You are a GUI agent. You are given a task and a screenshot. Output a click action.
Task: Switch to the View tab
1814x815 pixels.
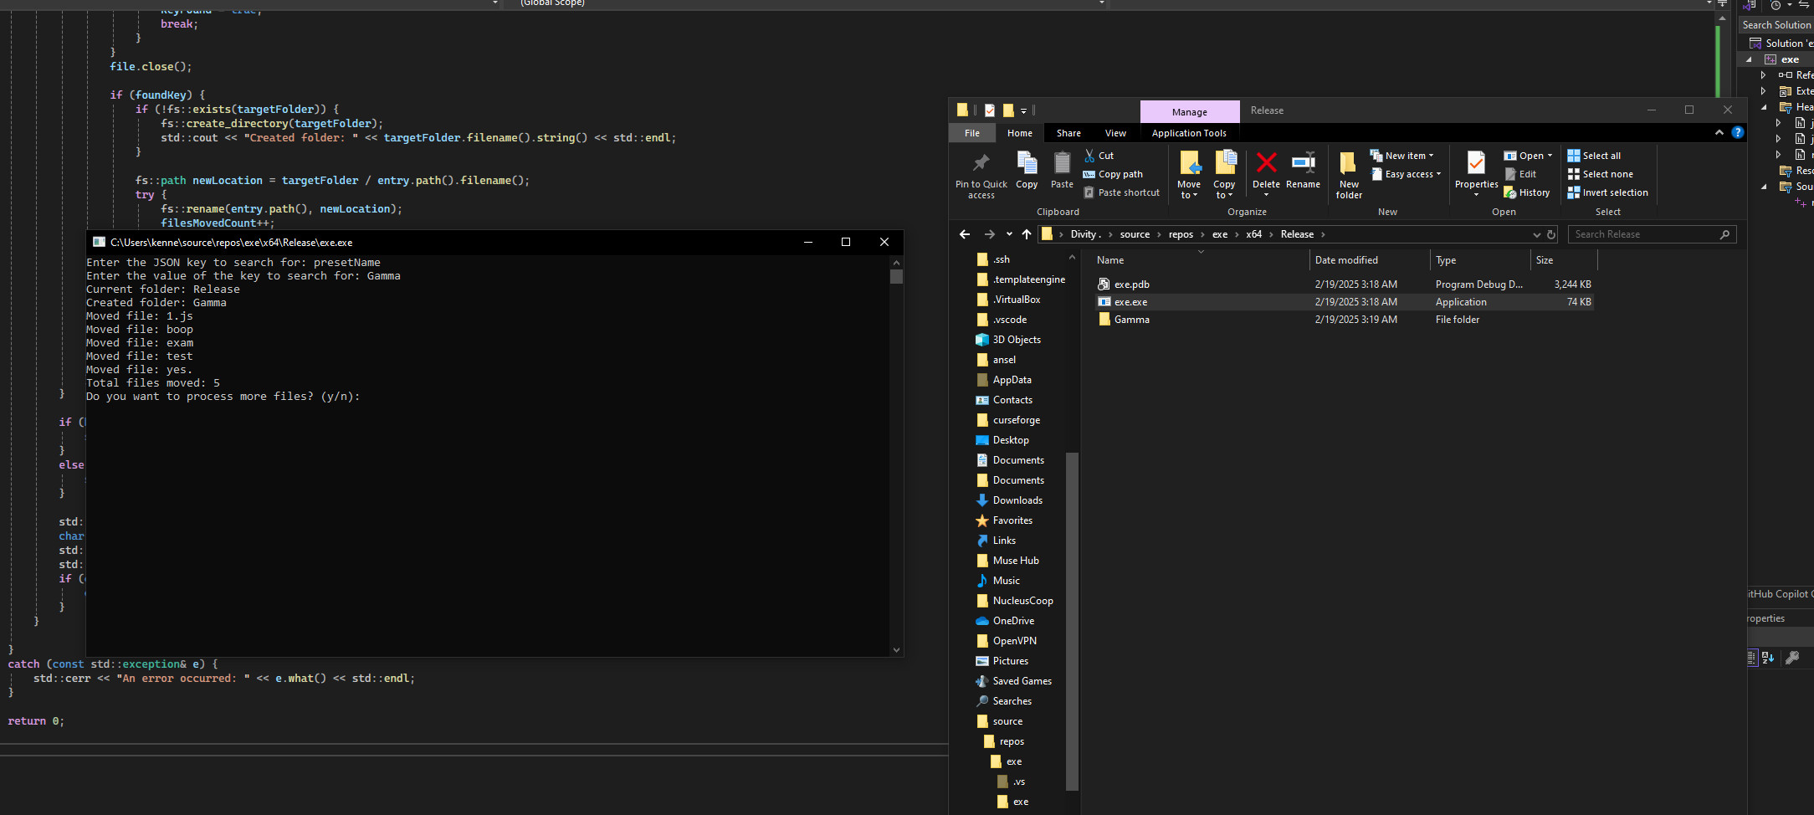pos(1115,132)
